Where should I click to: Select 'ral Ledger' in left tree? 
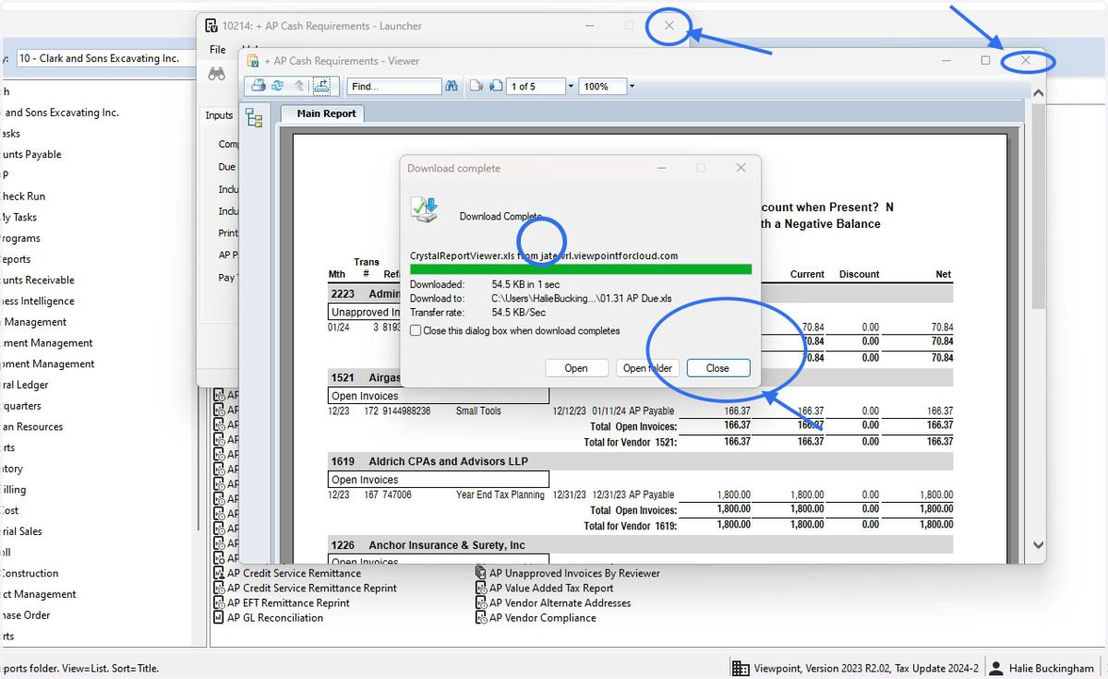pyautogui.click(x=24, y=385)
